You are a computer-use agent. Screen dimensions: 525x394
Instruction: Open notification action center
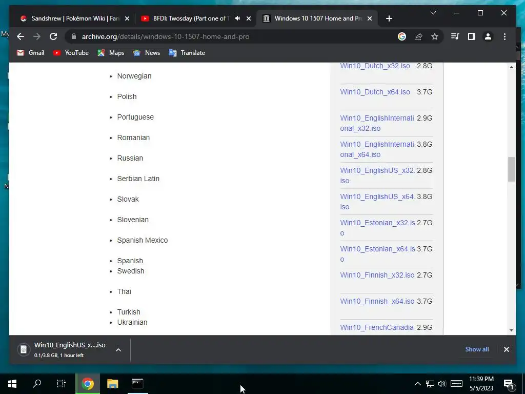[x=508, y=384]
